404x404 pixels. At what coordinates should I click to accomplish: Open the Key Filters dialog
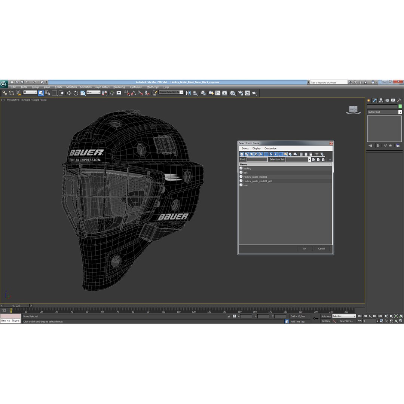point(346,321)
